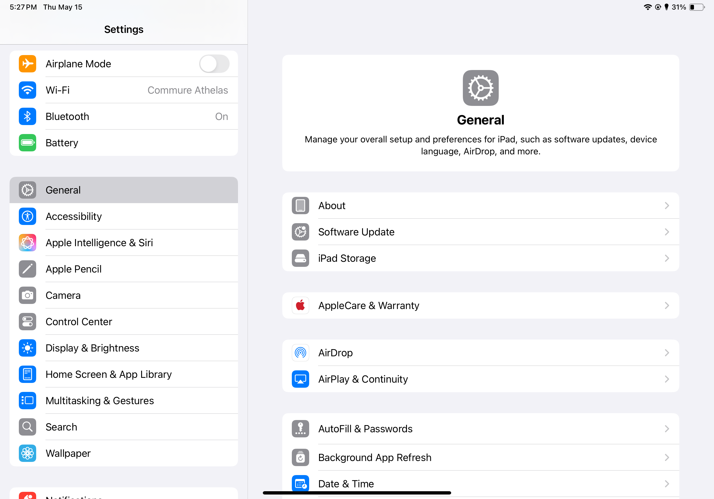
Task: Tap the Bluetooth icon in sidebar
Action: (28, 116)
